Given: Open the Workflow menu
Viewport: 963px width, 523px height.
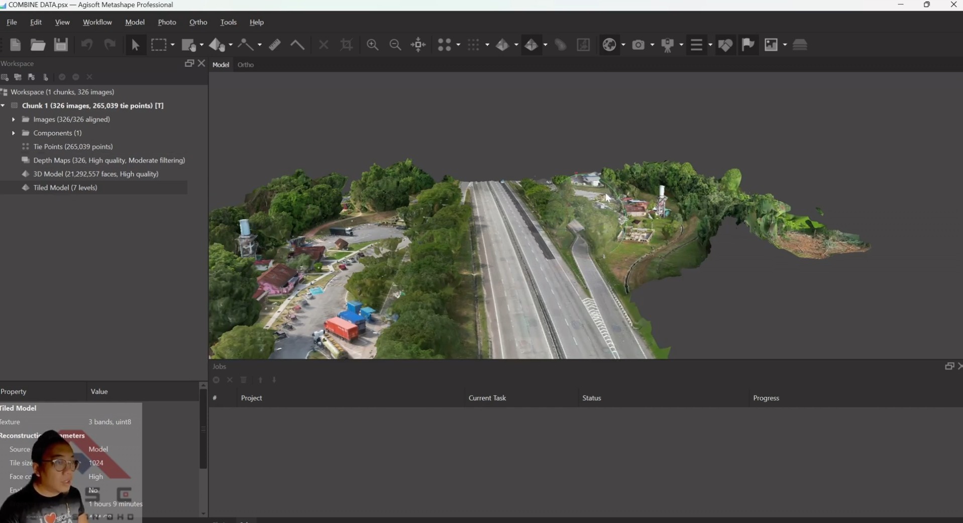Looking at the screenshot, I should (97, 22).
